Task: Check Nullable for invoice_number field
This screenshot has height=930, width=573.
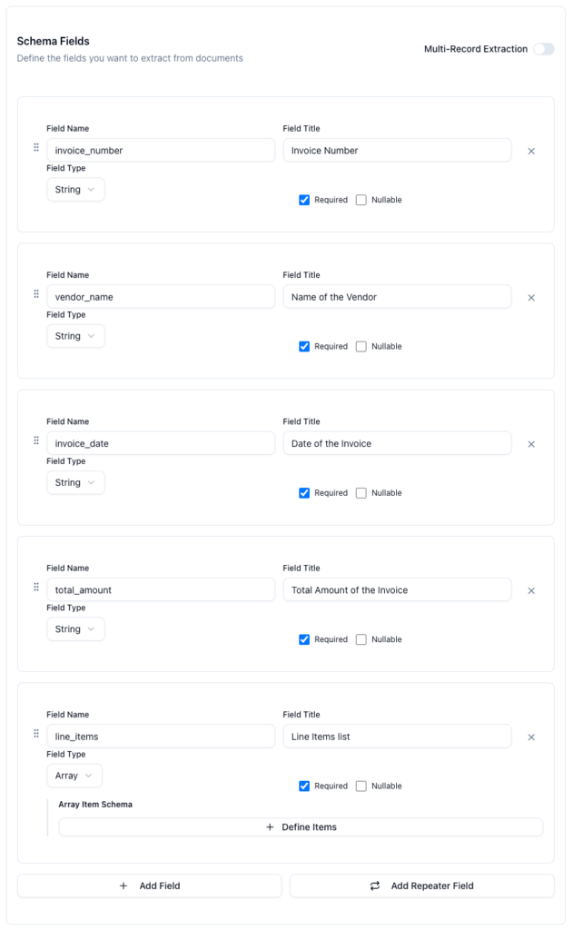Action: pyautogui.click(x=361, y=200)
